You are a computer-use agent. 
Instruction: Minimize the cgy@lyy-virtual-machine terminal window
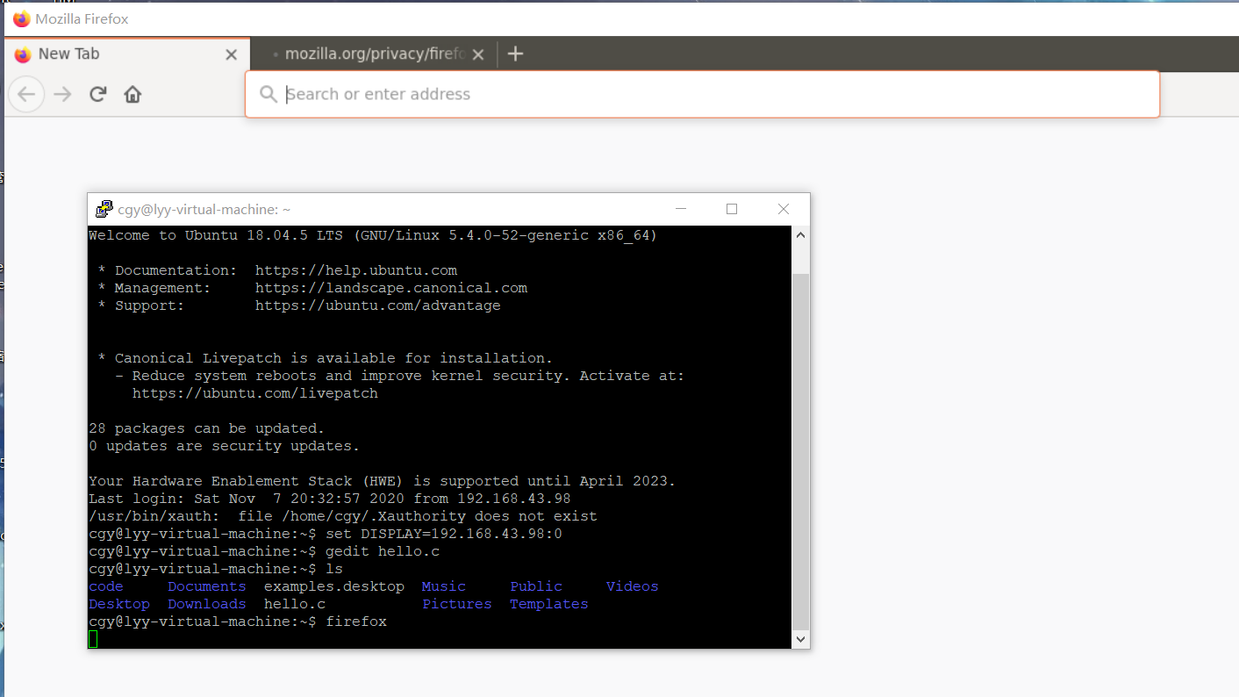(680, 209)
